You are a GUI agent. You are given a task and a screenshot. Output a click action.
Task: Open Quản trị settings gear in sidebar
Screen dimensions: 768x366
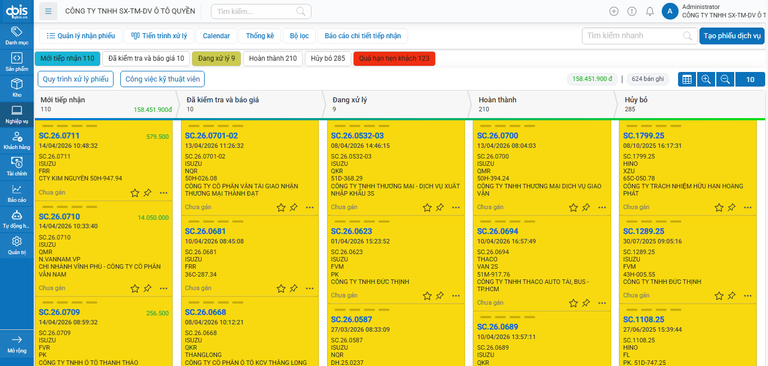point(17,245)
